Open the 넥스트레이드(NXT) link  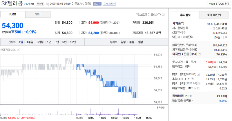(x=148, y=14)
